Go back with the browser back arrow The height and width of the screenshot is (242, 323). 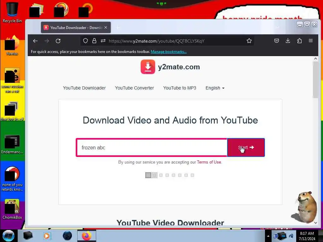(x=35, y=41)
